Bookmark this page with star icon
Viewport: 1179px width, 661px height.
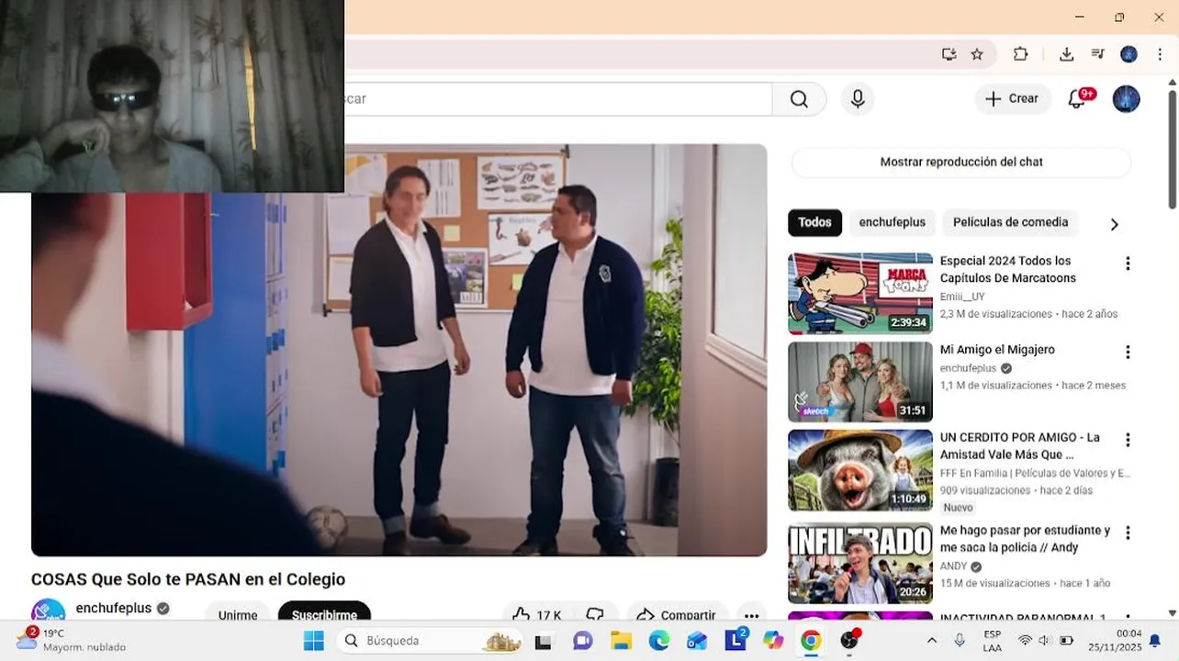point(977,54)
